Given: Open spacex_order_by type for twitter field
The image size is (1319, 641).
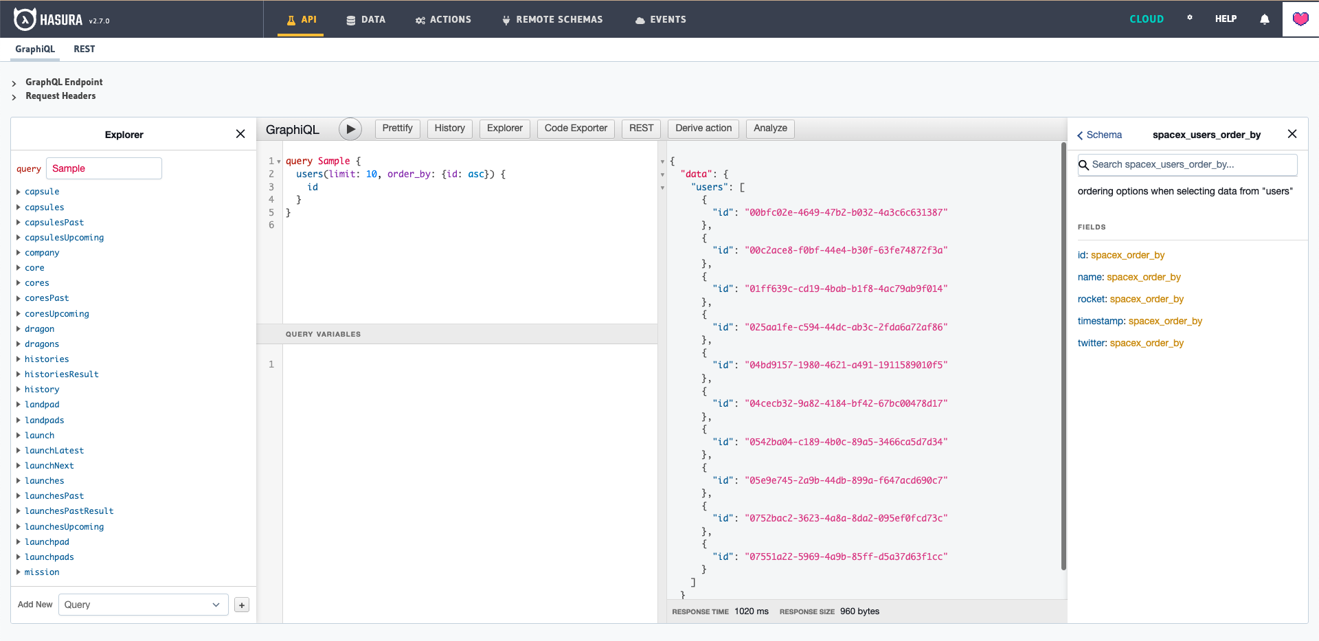Looking at the screenshot, I should (1147, 344).
